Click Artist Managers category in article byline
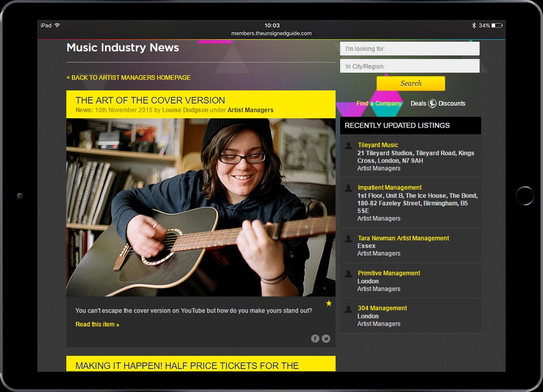Image resolution: width=543 pixels, height=392 pixels. click(x=250, y=110)
